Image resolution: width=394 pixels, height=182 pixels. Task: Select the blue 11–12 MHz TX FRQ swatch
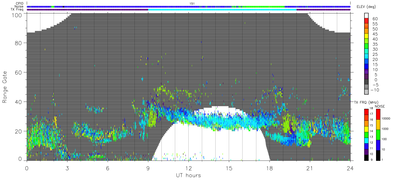[366, 146]
